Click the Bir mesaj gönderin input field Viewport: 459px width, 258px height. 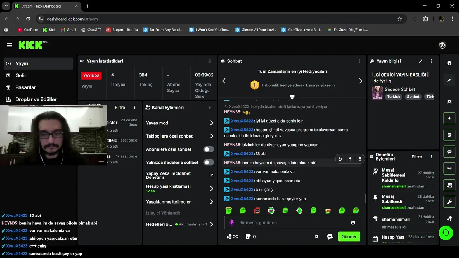tap(292, 223)
